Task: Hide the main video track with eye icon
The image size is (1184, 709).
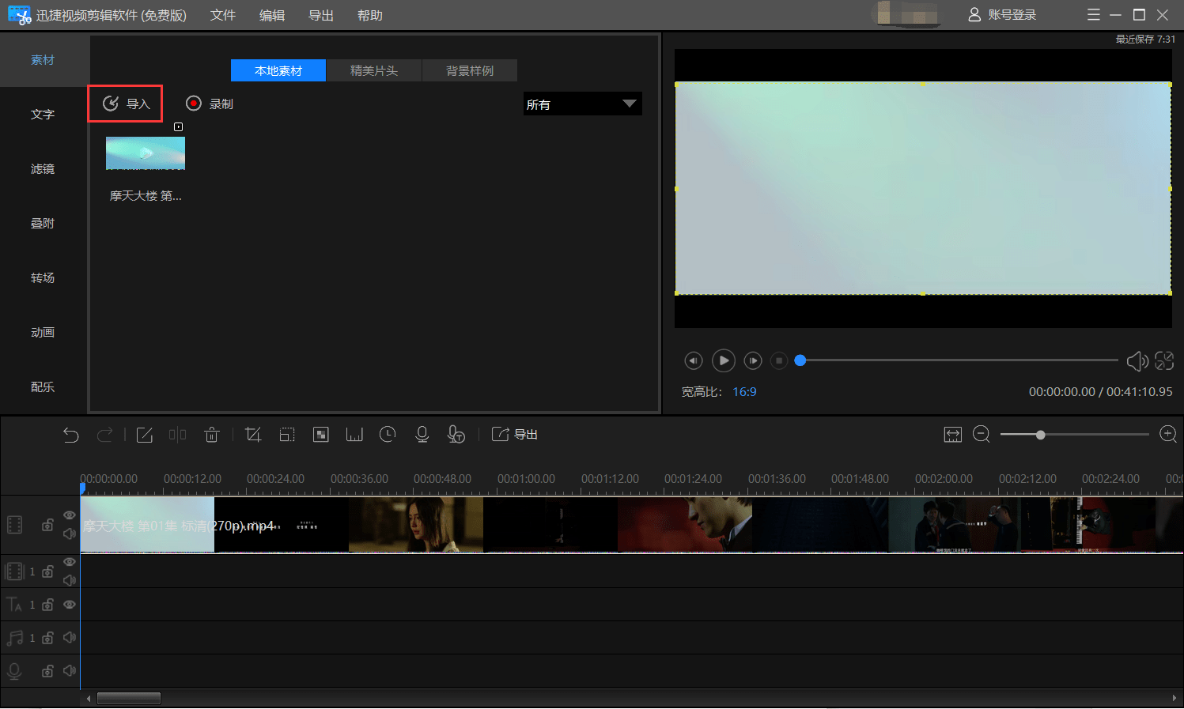Action: click(x=70, y=515)
